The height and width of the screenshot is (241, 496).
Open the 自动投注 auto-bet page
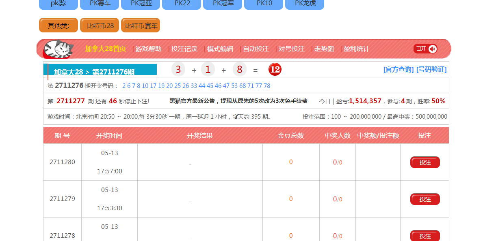tap(256, 49)
